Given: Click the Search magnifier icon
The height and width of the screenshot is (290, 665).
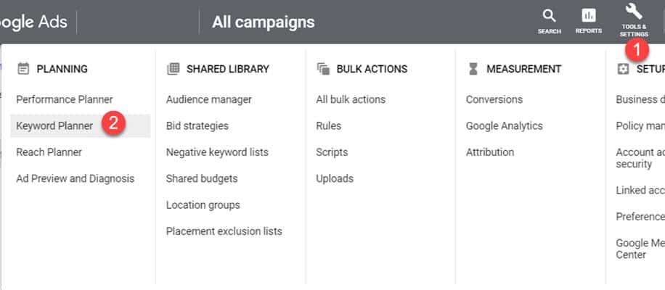Looking at the screenshot, I should click(550, 16).
